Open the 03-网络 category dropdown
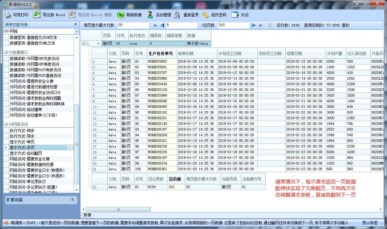The image size is (387, 229). pyautogui.click(x=77, y=31)
